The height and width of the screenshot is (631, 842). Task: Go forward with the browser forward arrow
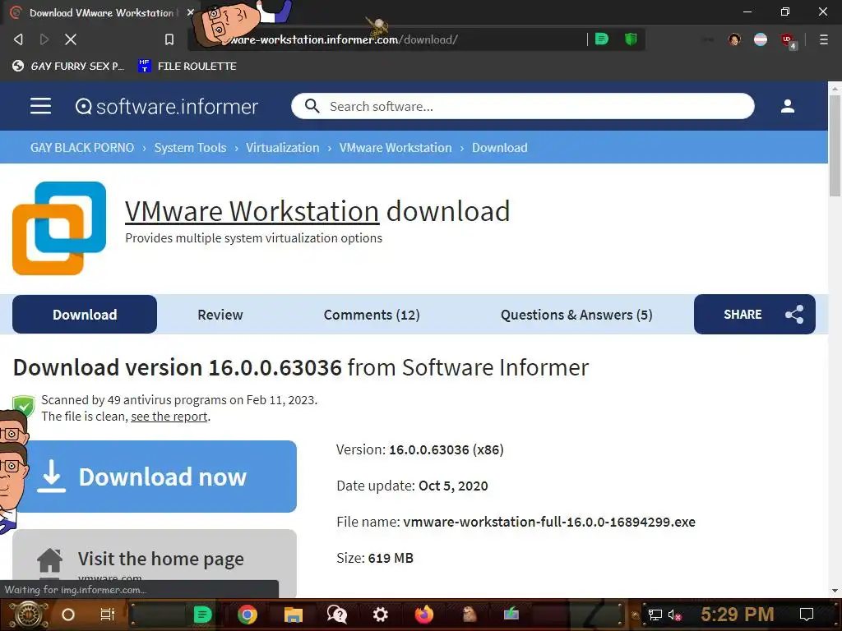click(44, 39)
